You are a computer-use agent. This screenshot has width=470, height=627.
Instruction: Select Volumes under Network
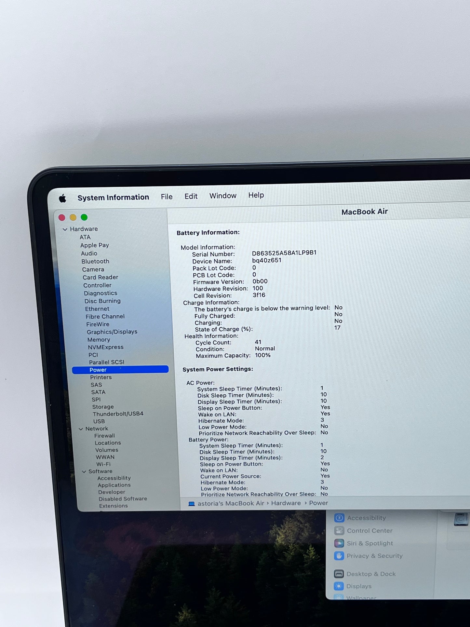[x=107, y=450]
